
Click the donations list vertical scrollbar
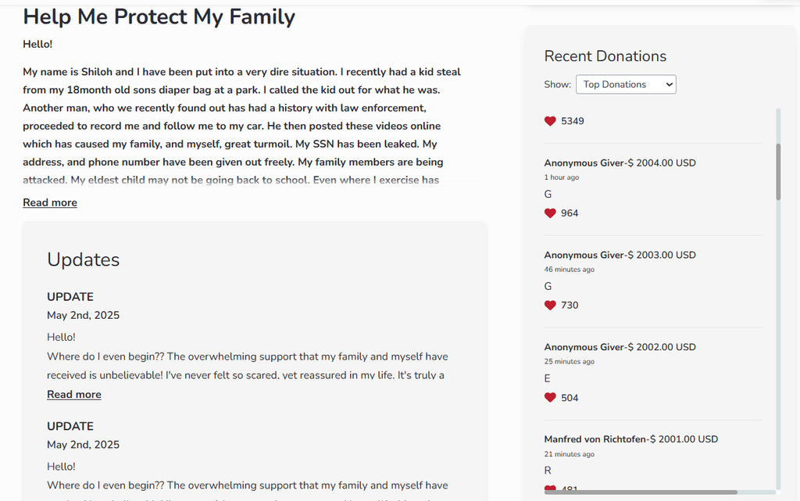click(x=778, y=172)
